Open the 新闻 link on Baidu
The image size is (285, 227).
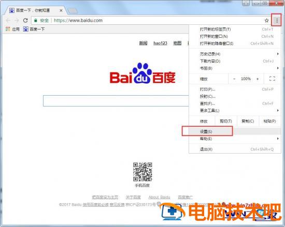pyautogui.click(x=143, y=43)
